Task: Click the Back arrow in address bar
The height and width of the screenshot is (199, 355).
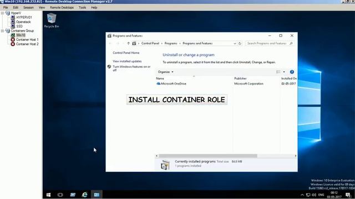Action: 110,43
